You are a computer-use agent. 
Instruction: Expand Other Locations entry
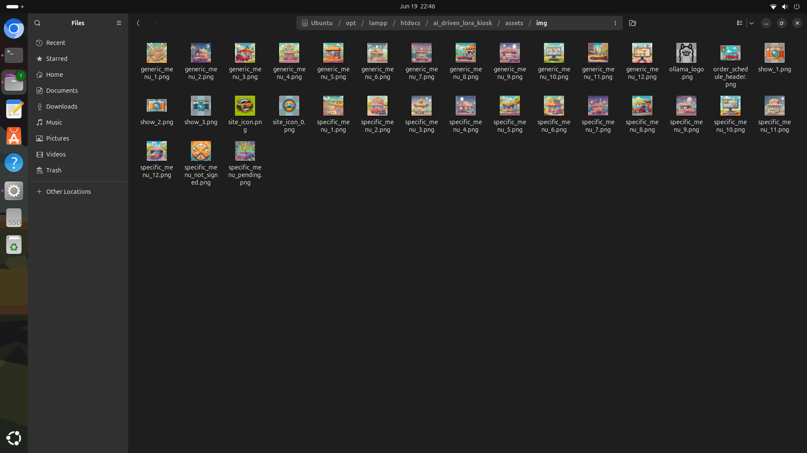tap(68, 192)
